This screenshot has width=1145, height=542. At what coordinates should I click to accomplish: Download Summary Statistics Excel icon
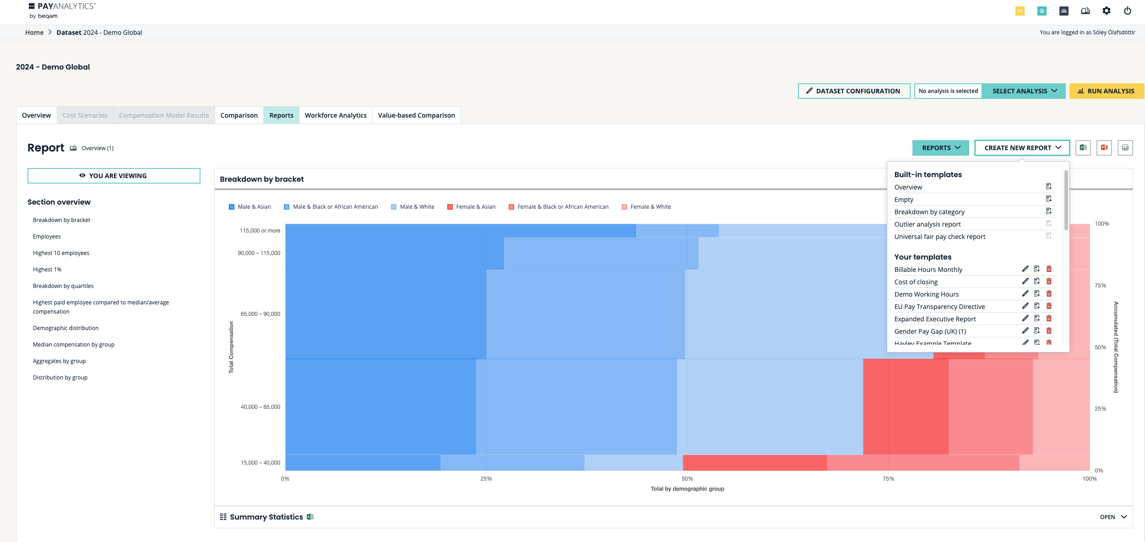pyautogui.click(x=310, y=517)
